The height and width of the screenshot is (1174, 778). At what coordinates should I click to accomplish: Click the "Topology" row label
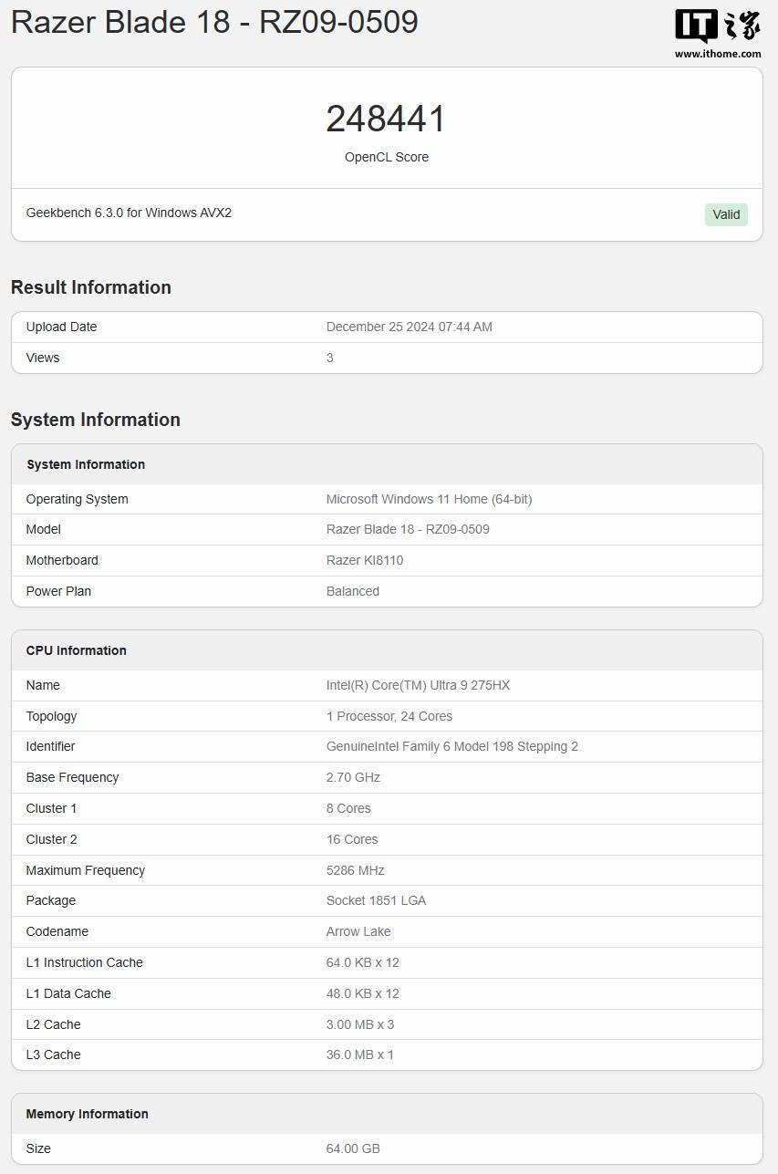[x=51, y=716]
